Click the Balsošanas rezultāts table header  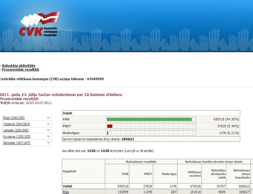[141, 162]
